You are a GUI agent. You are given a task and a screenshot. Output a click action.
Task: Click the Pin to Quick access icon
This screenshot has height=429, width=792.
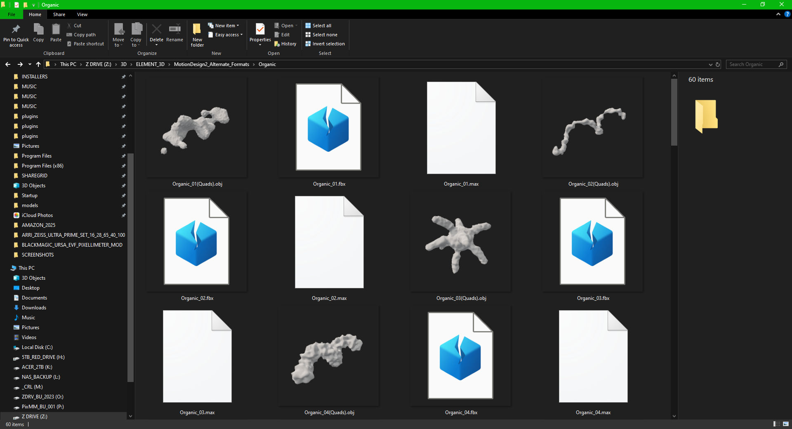pyautogui.click(x=16, y=30)
